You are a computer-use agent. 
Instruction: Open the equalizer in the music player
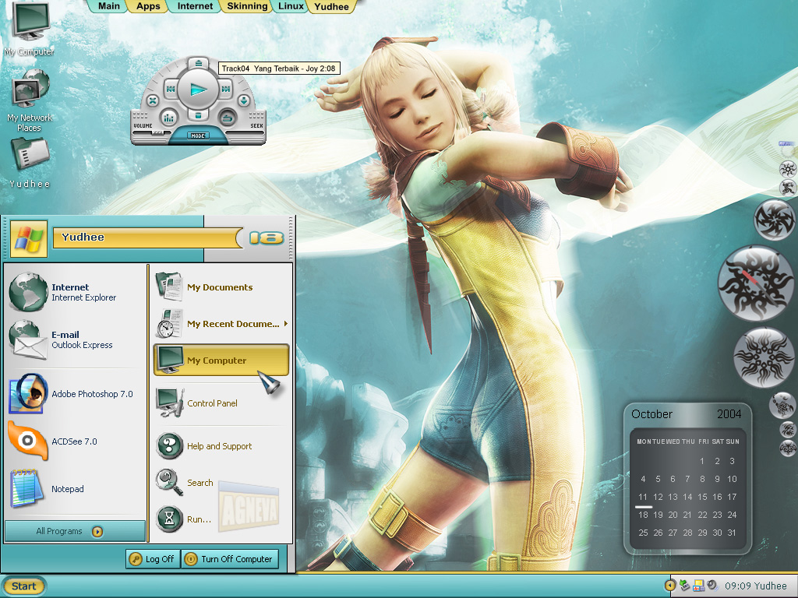168,118
